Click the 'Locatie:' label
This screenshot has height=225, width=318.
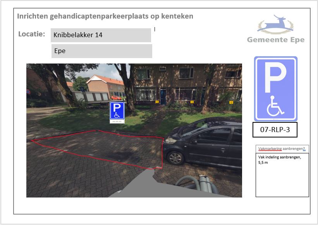tap(32, 34)
